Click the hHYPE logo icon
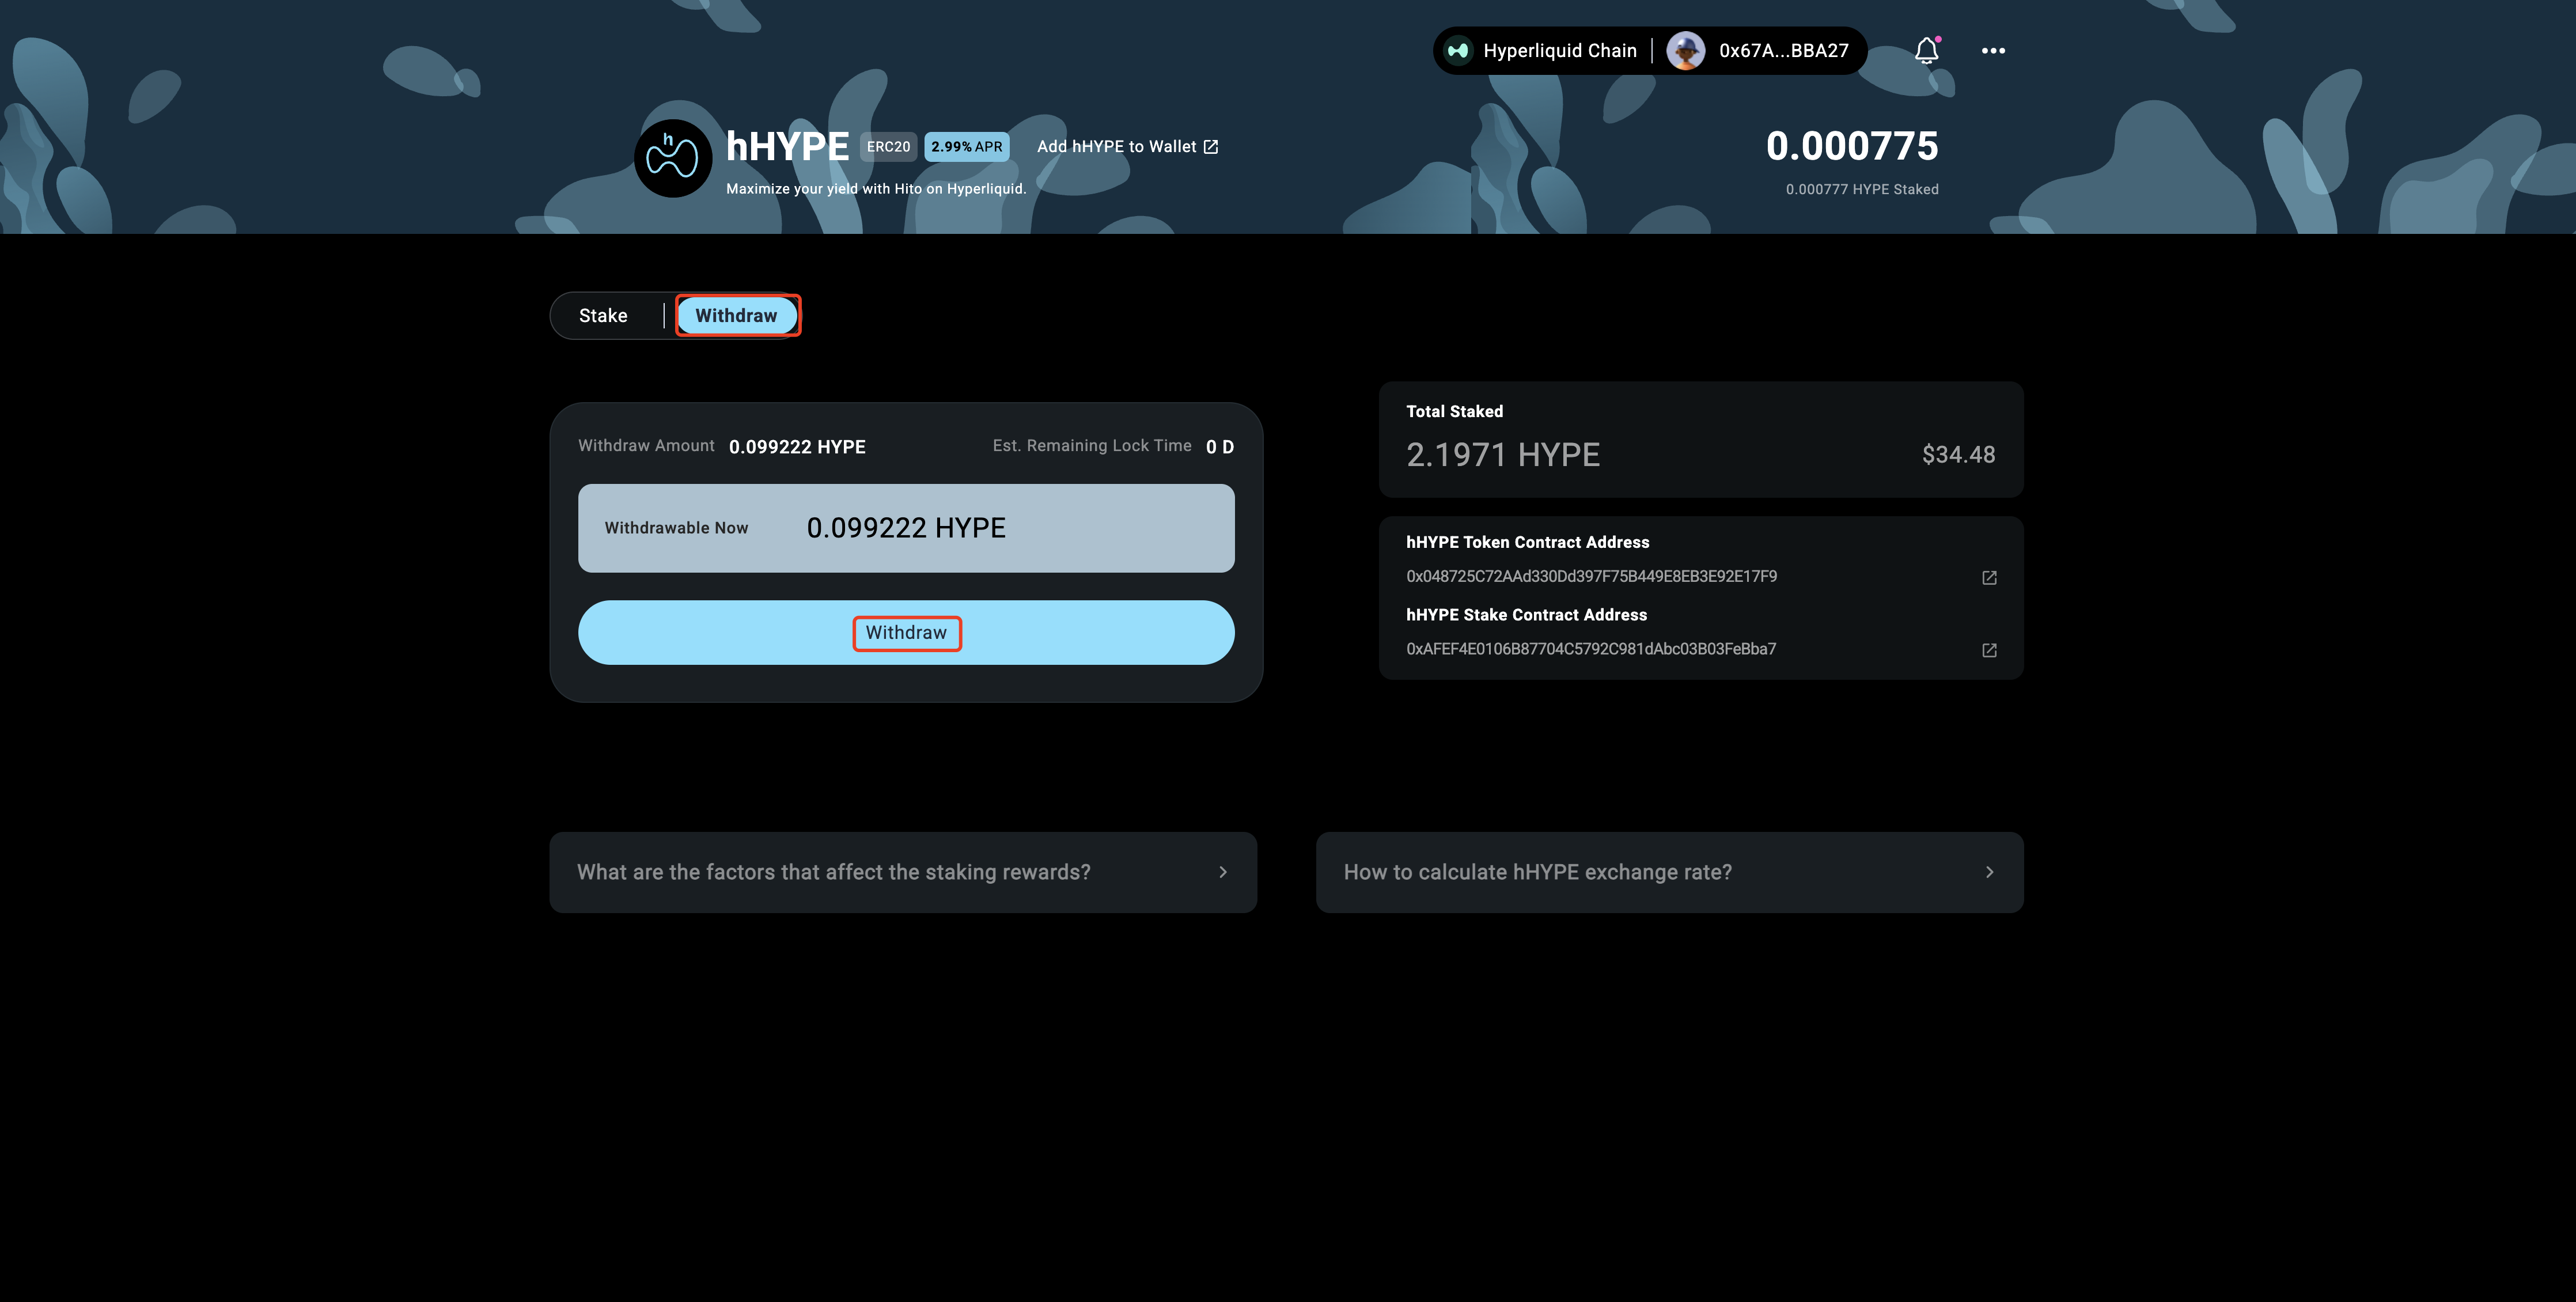This screenshot has width=2576, height=1302. tap(672, 158)
